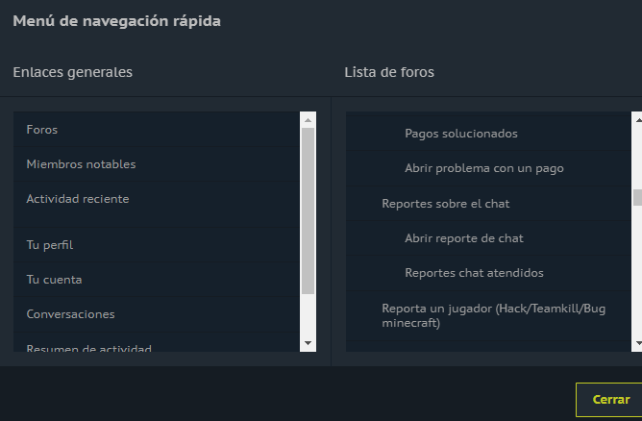This screenshot has width=642, height=421.
Task: Select Resumen de actividad
Action: tap(88, 348)
